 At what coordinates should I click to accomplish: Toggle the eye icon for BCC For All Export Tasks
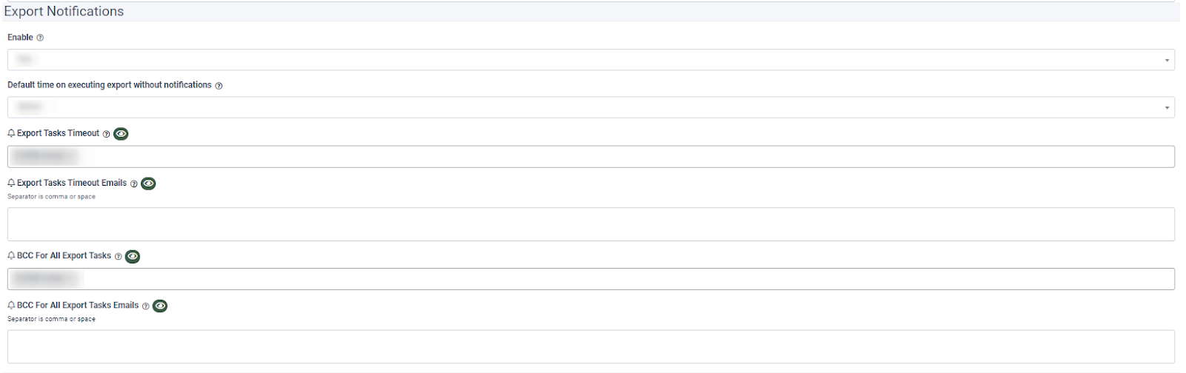[133, 256]
